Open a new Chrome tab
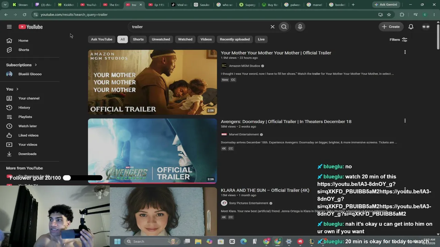This screenshot has height=247, width=440. [353, 5]
